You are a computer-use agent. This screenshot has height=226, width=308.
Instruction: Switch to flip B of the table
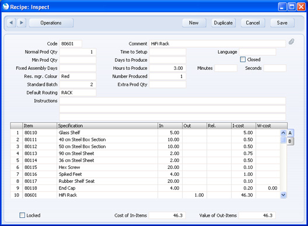click(x=290, y=141)
